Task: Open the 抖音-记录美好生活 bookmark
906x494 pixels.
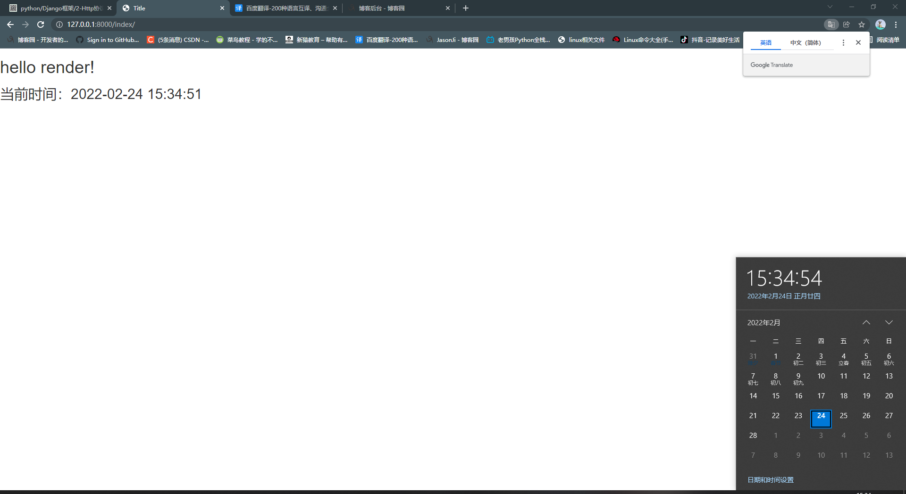Action: tap(710, 40)
